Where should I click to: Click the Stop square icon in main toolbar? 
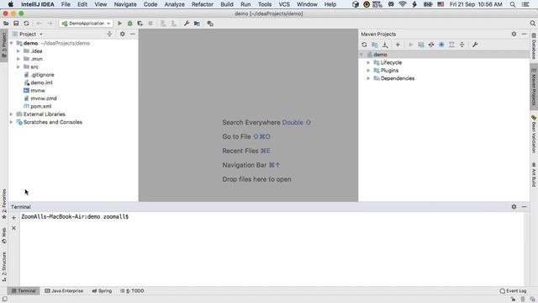pos(150,24)
